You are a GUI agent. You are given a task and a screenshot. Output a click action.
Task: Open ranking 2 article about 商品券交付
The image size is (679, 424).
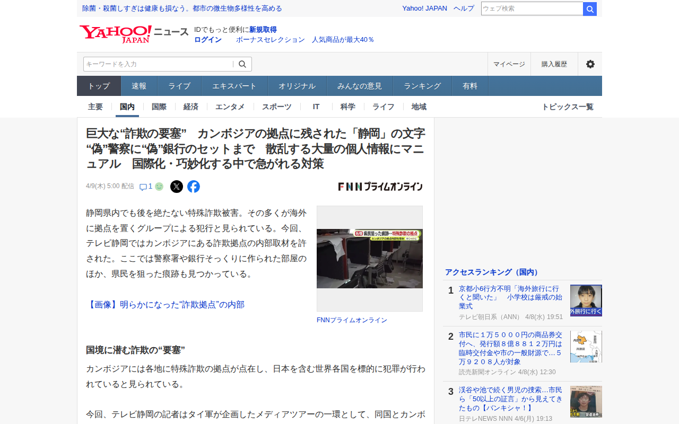tap(511, 348)
